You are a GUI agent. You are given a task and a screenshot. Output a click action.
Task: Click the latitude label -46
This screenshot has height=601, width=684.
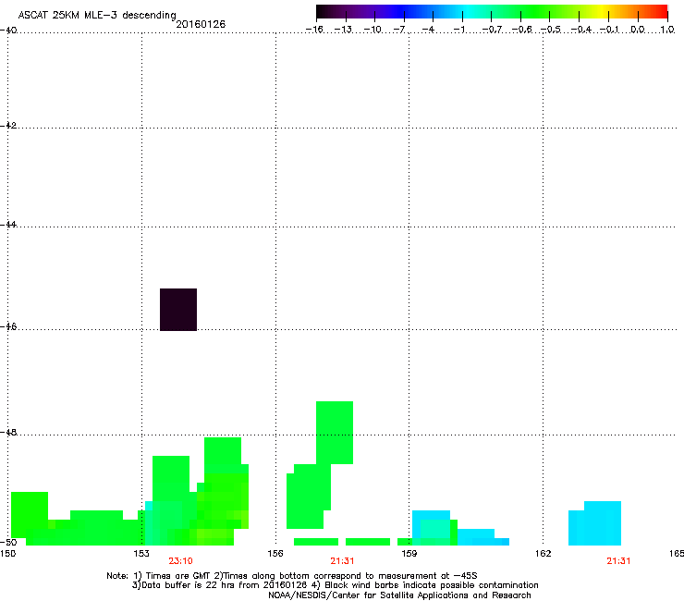point(8,326)
